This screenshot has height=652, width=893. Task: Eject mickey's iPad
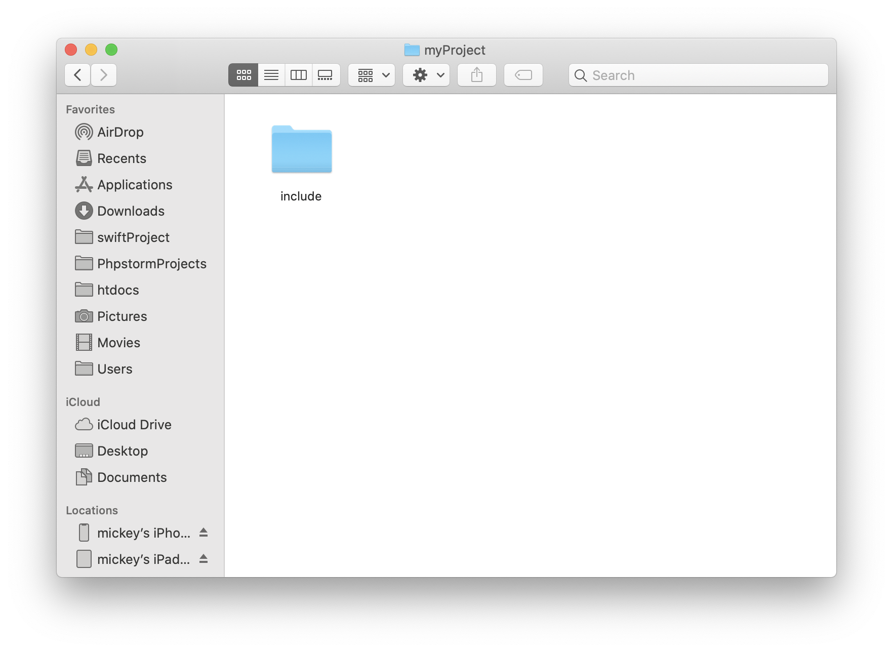204,559
